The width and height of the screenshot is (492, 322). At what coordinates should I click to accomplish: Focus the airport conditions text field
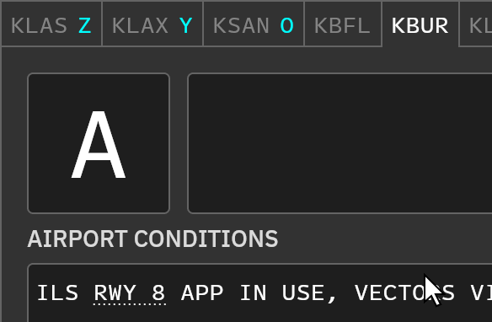click(x=259, y=292)
